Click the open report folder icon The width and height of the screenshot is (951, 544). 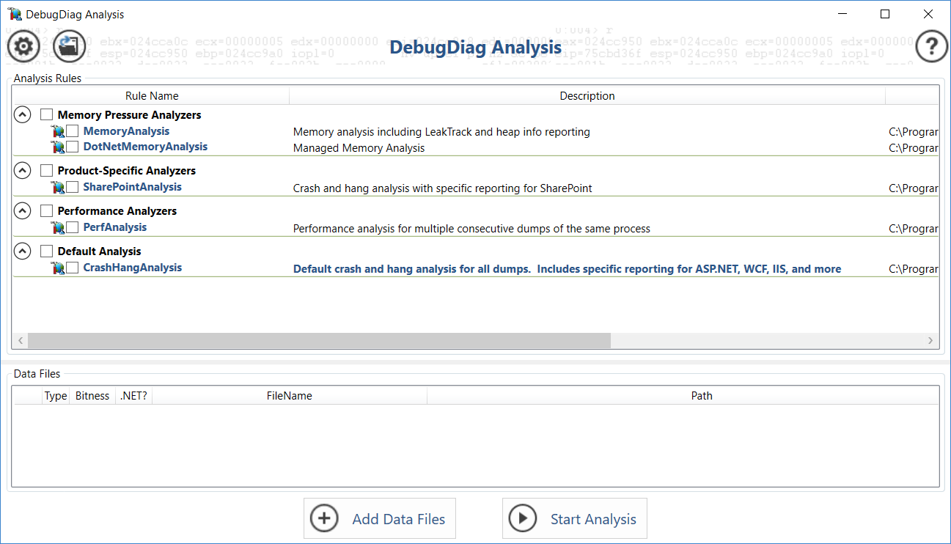70,47
